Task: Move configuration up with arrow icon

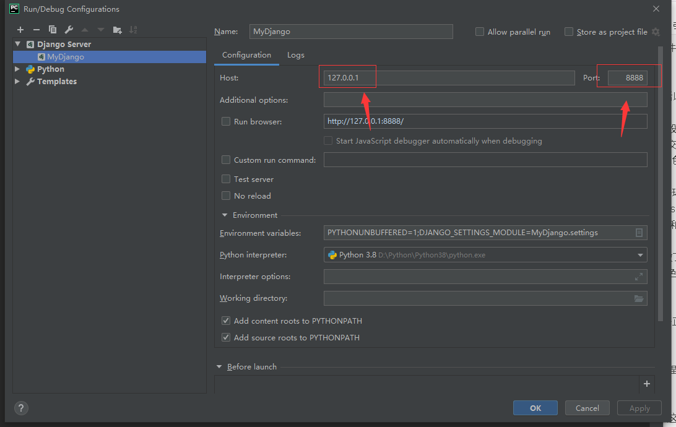Action: coord(85,30)
